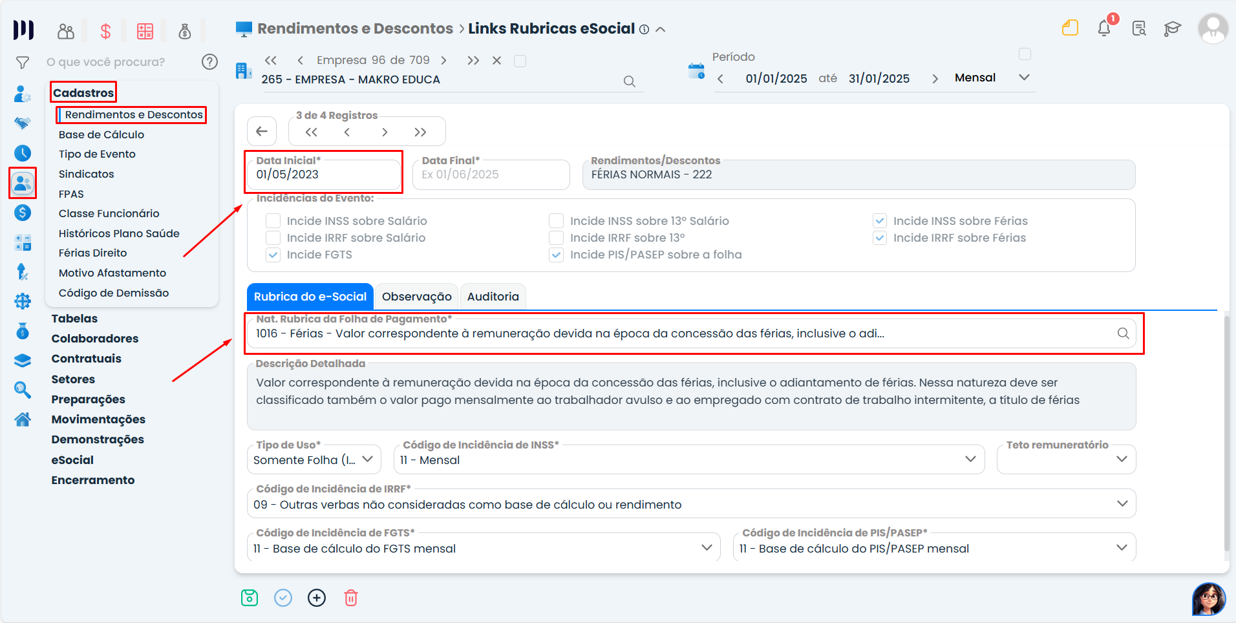This screenshot has width=1236, height=623.
Task: Collapse header with chevron beside page title
Action: point(661,29)
